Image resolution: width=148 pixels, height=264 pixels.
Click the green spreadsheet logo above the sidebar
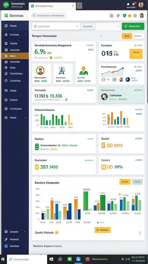tap(6, 16)
